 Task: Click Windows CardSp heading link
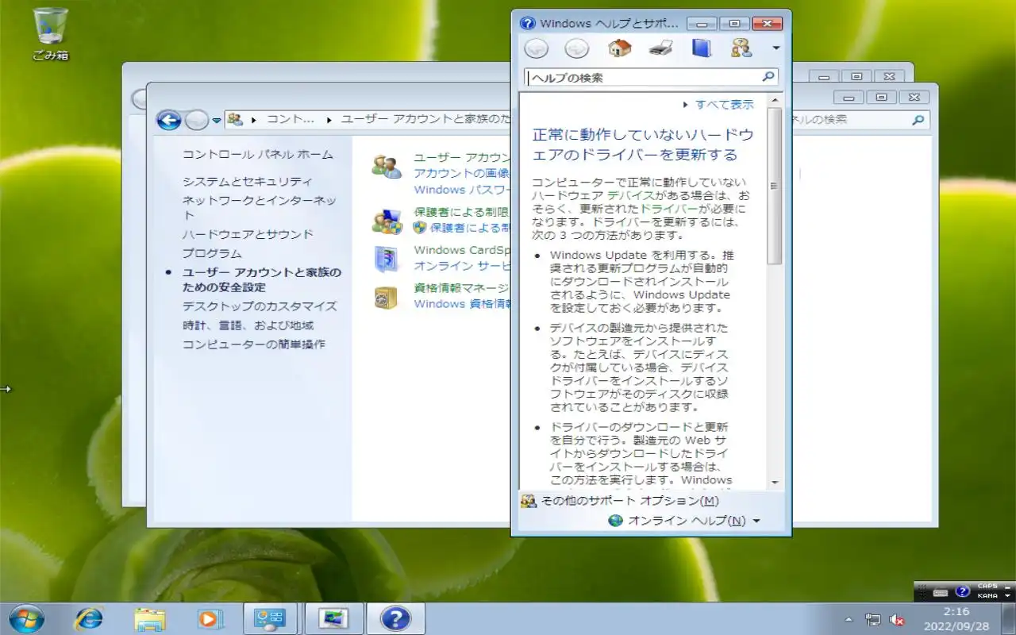click(x=462, y=250)
